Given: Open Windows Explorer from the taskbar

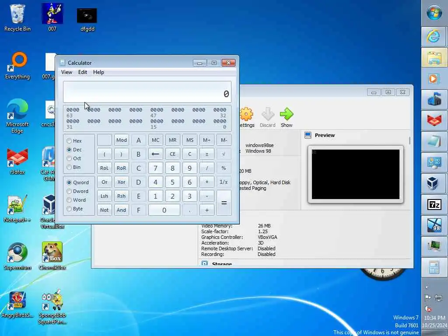Looking at the screenshot, I should coord(434,57).
